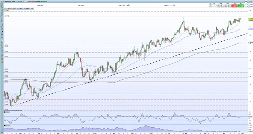Click the yellow icon under the magnifier
The width and height of the screenshot is (253, 134).
(x=2, y=10)
